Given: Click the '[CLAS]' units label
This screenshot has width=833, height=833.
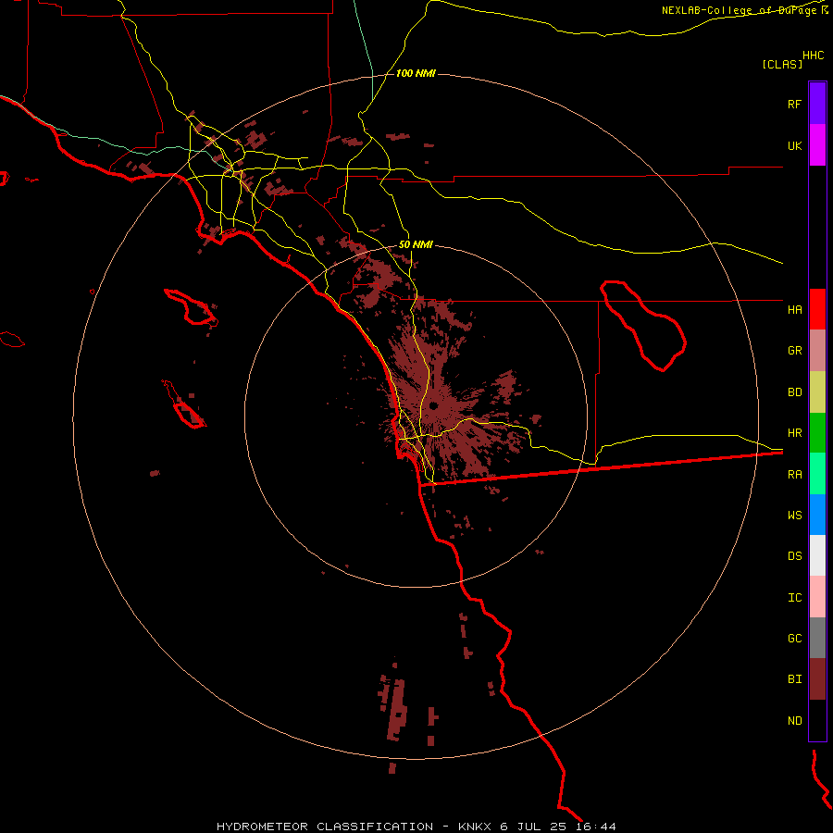Looking at the screenshot, I should 782,64.
